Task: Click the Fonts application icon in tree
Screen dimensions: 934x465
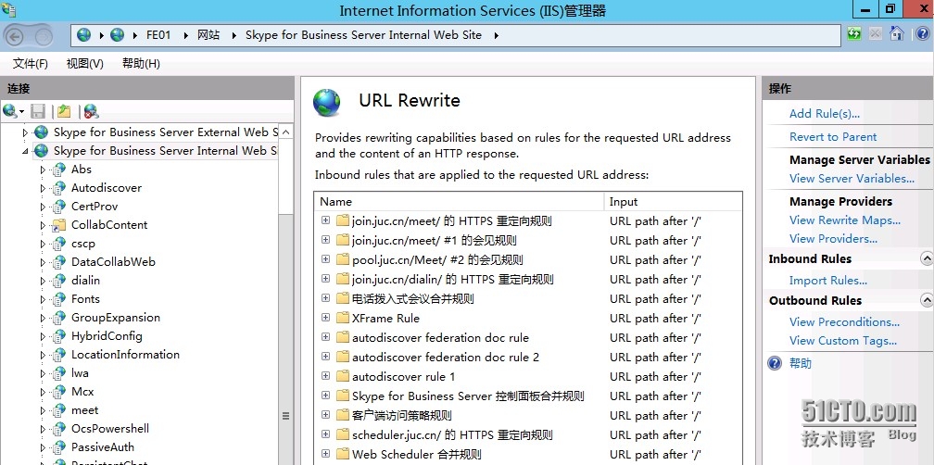Action: (x=58, y=299)
